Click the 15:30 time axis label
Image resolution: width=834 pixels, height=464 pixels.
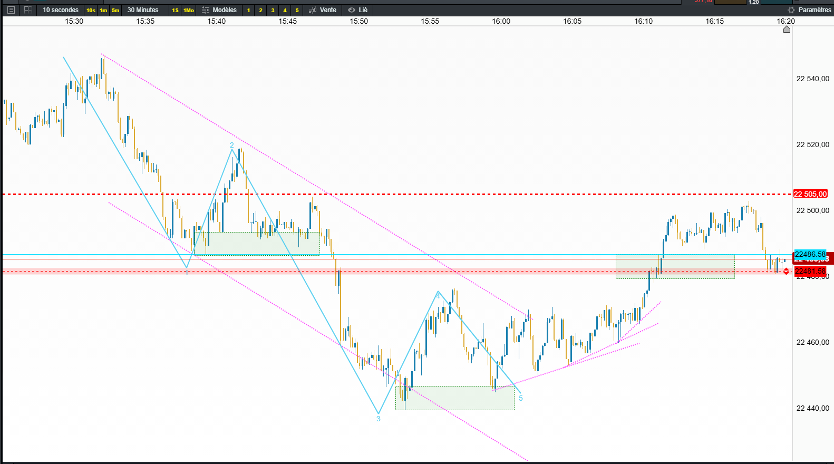tap(74, 21)
